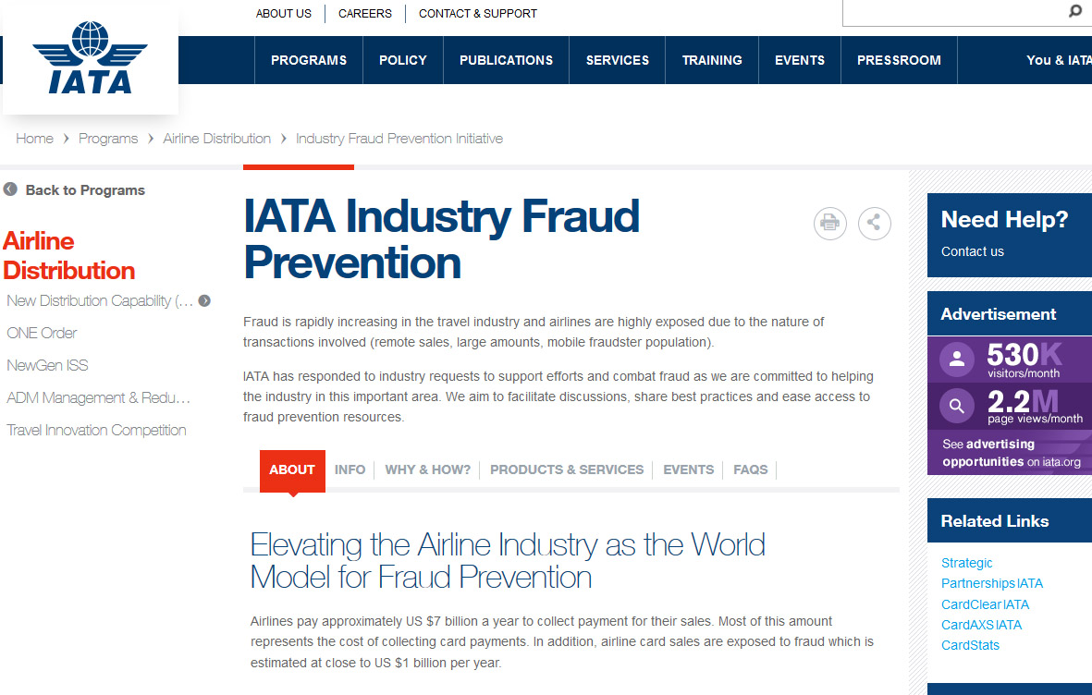Open the Programs navigation menu

tap(308, 60)
